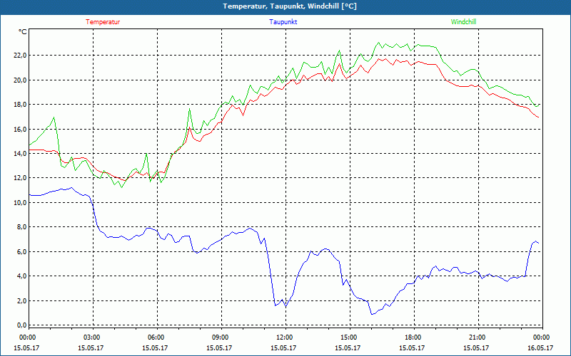Click the '15.05.17' date under 03:00
Image resolution: width=571 pixels, height=356 pixels.
tap(91, 347)
